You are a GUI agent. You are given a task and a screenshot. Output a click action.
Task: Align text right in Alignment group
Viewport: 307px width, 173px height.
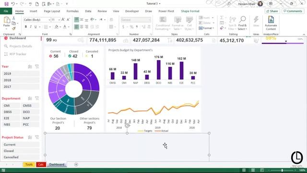click(86, 27)
